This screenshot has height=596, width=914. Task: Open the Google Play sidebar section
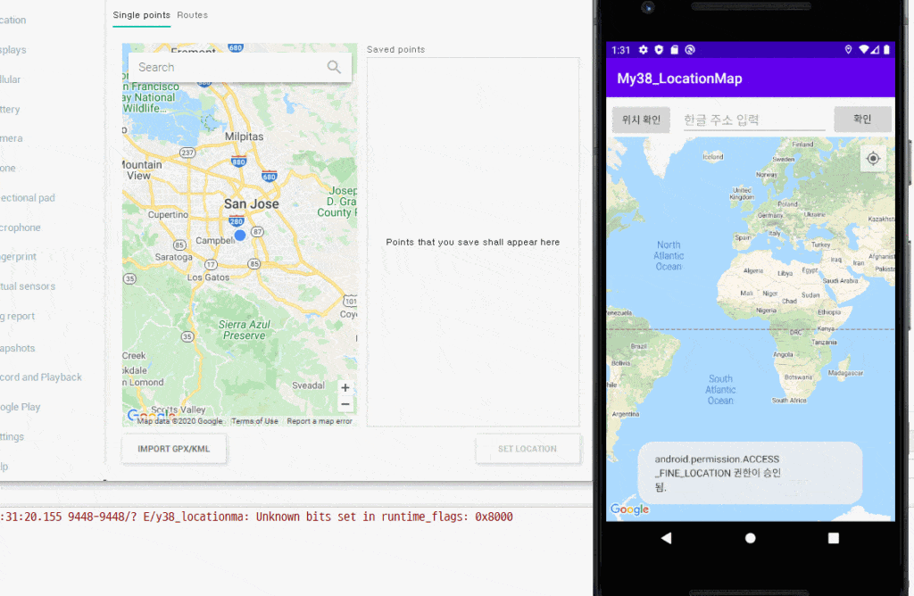coord(21,407)
